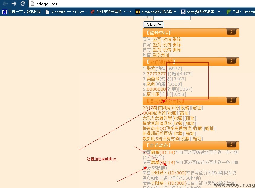Open the 2013刷钻网骗子死 shared page
The width and height of the screenshot is (255, 188).
(x=161, y=108)
